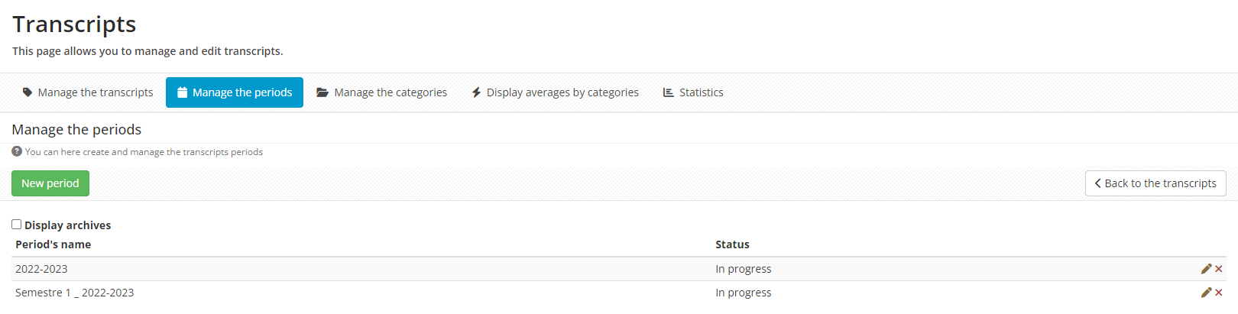
Task: Open the Manage the transcripts tab
Action: [95, 92]
